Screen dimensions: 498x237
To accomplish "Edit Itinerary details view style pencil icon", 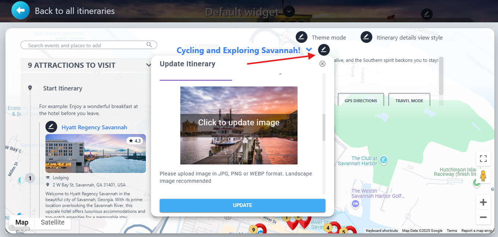I will pos(366,37).
